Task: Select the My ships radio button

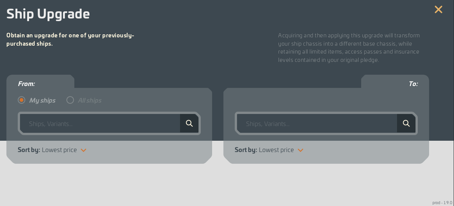Action: (x=22, y=100)
